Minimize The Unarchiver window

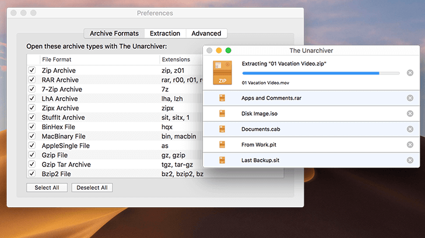tap(219, 50)
